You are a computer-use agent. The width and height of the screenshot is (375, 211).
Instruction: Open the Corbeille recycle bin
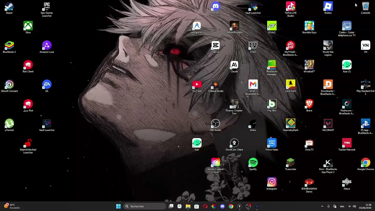[366, 8]
